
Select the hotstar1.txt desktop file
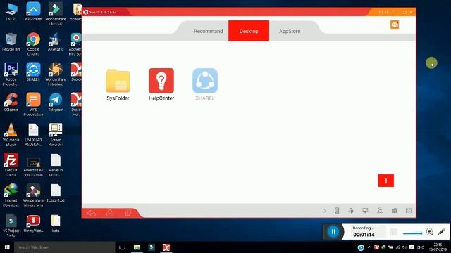(x=55, y=193)
